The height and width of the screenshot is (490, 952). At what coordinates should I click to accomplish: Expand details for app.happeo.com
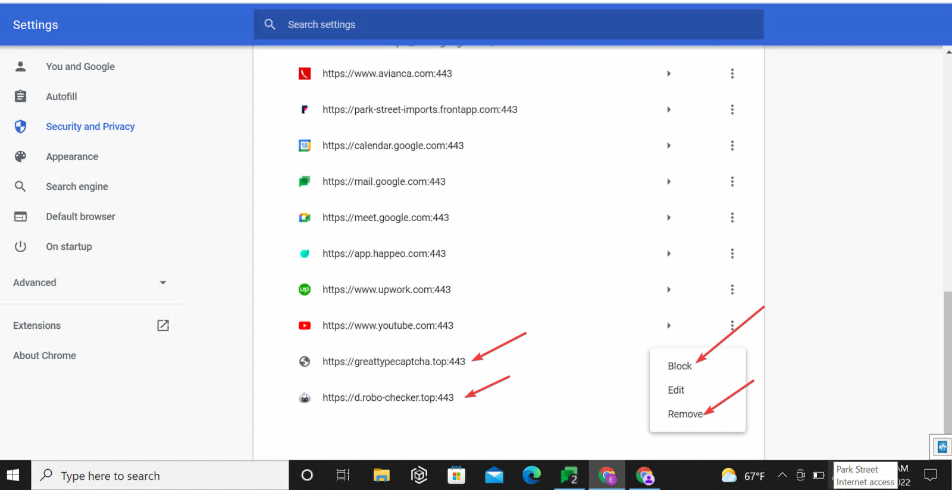coord(669,253)
